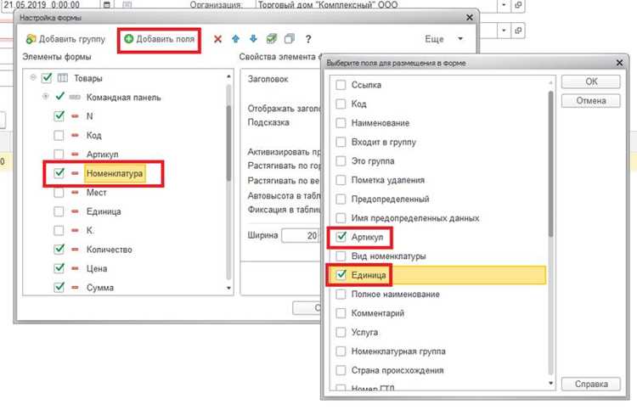This screenshot has height=410, width=637.
Task: Open the calendar picker beside date field
Action: (106, 5)
